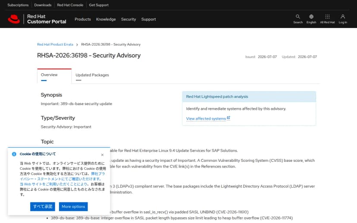The width and height of the screenshot is (357, 223).
Task: Click the Issued date 2026-07-07
Action: click(x=267, y=57)
